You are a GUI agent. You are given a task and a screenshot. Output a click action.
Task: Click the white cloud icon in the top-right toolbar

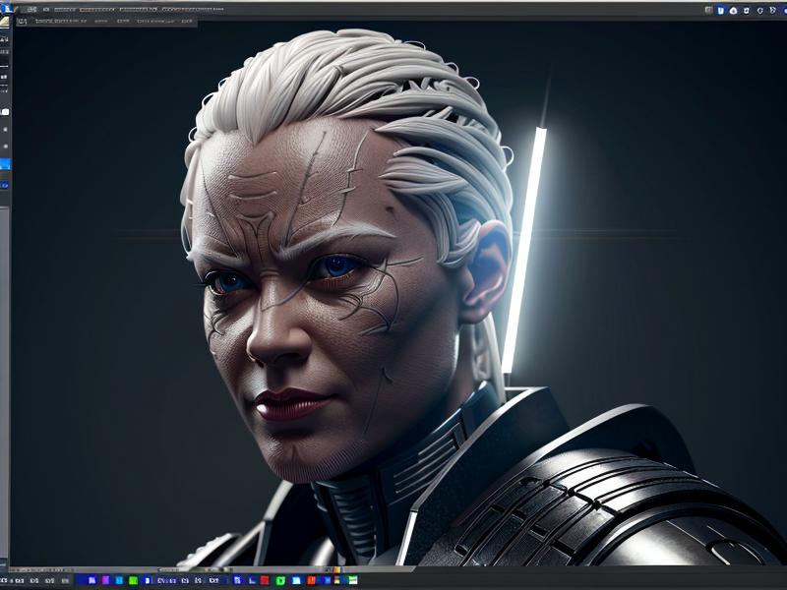coord(734,10)
